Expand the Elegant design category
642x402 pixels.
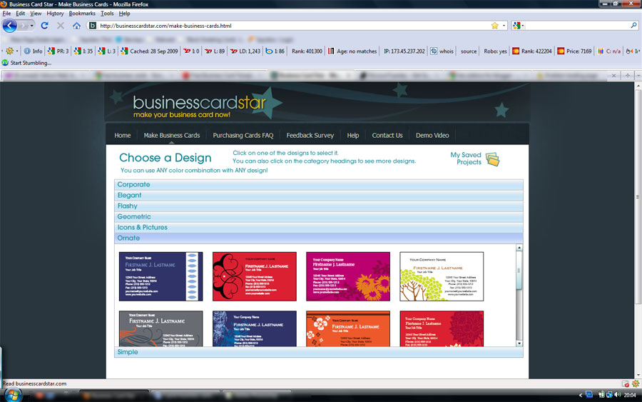(x=319, y=195)
